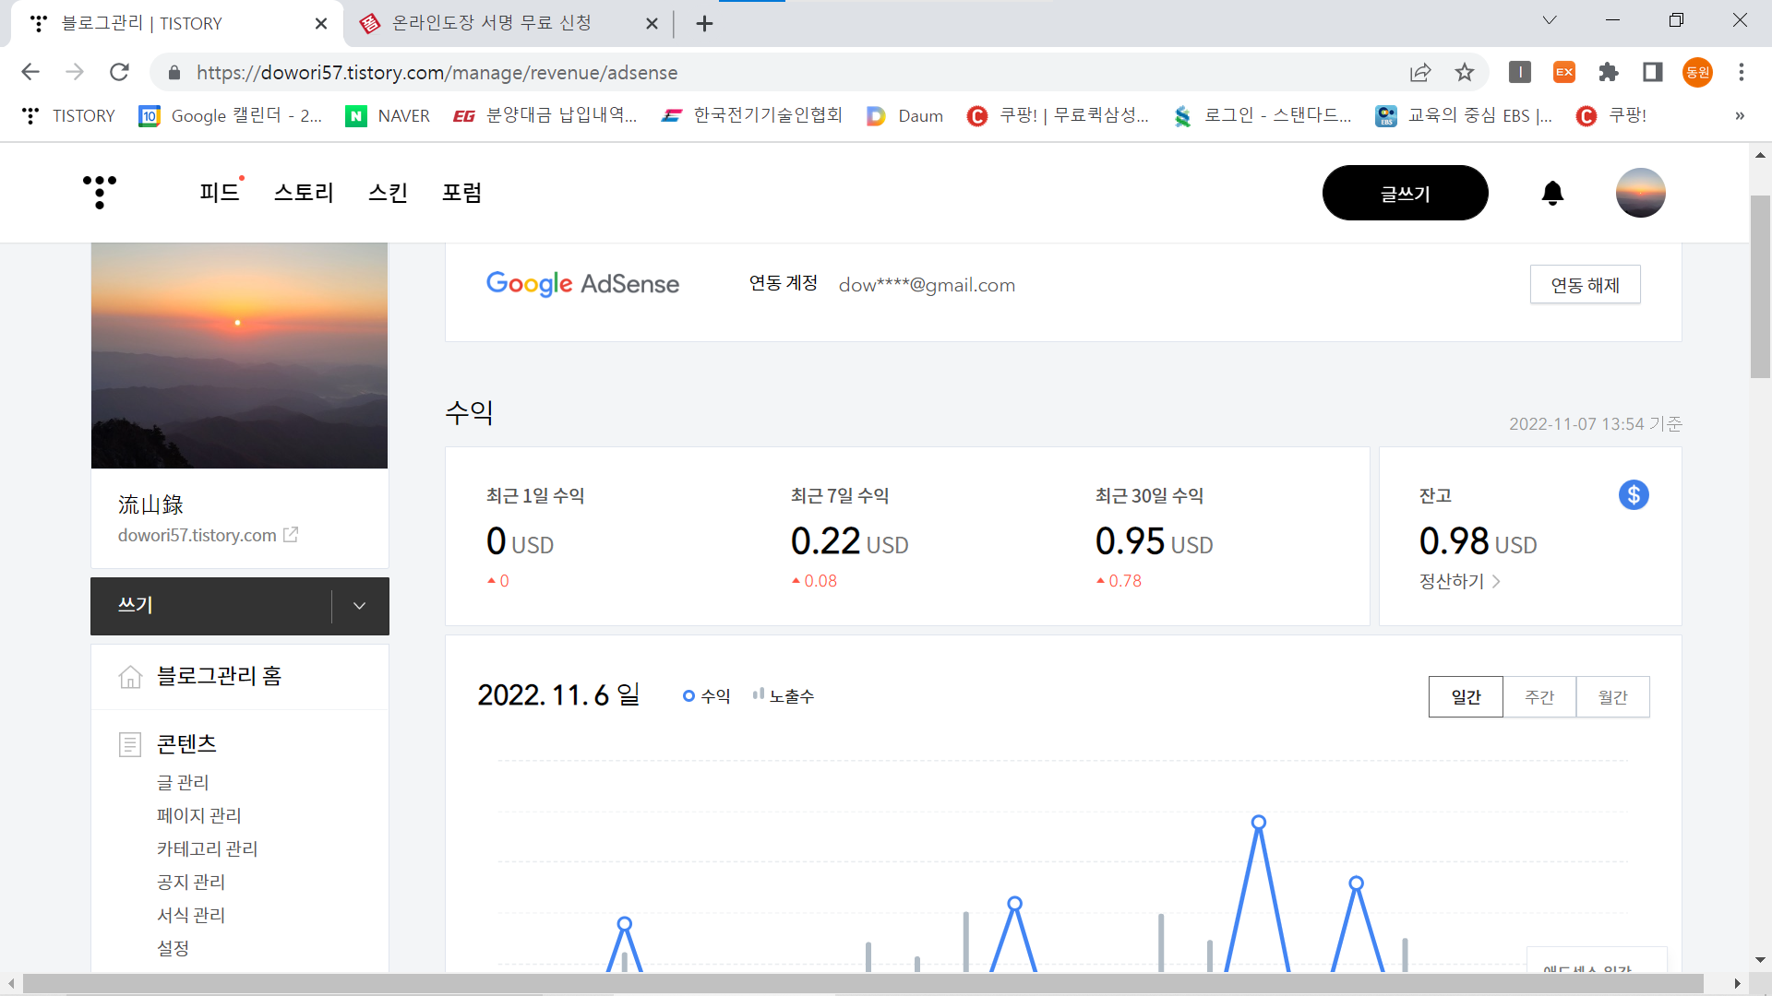Toggle browser side panel icon
The image size is (1772, 996).
[x=1653, y=72]
